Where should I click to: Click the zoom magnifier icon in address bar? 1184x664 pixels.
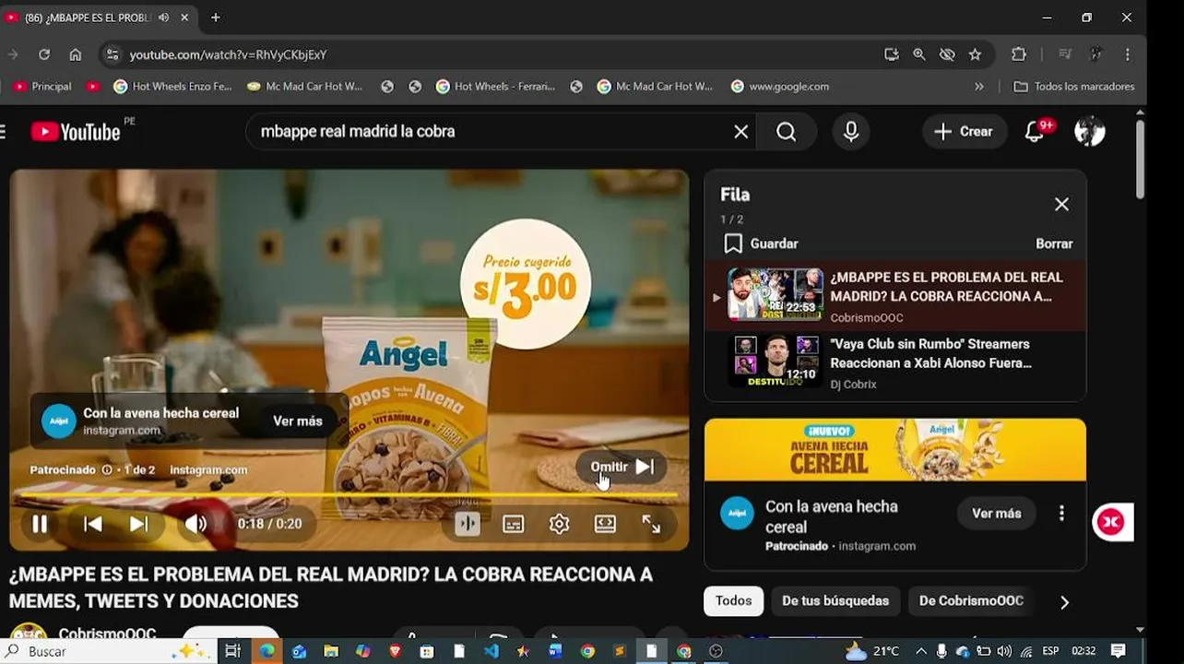point(919,54)
